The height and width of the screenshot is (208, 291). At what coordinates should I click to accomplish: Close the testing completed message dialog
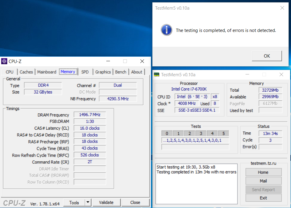[x=282, y=8]
